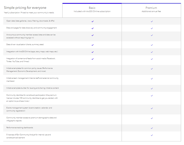Click Basic checkmark for Open data row
Viewport: 184px width, 145px height.
point(93,21)
